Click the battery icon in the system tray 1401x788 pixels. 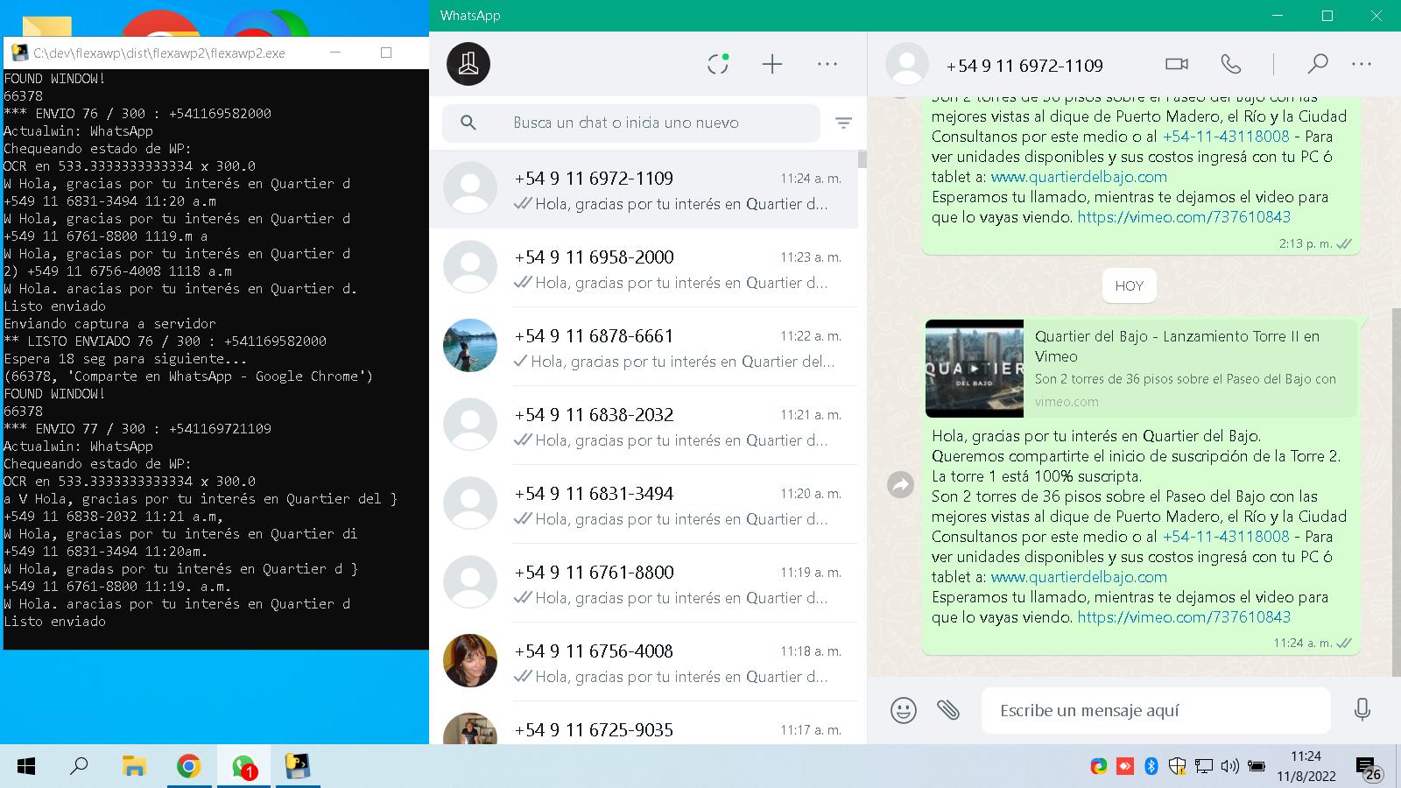click(1257, 767)
